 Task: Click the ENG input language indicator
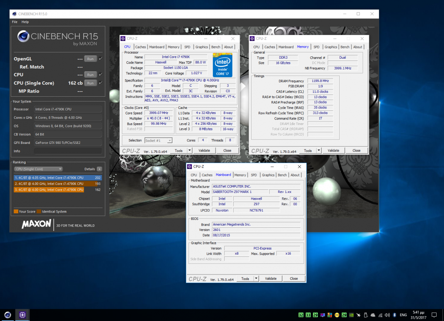pyautogui.click(x=403, y=315)
